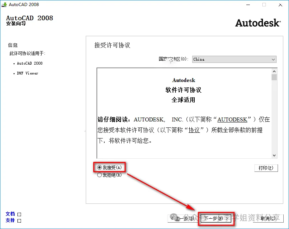Open the 支持 support link
This screenshot has height=229, width=289.
(10, 220)
